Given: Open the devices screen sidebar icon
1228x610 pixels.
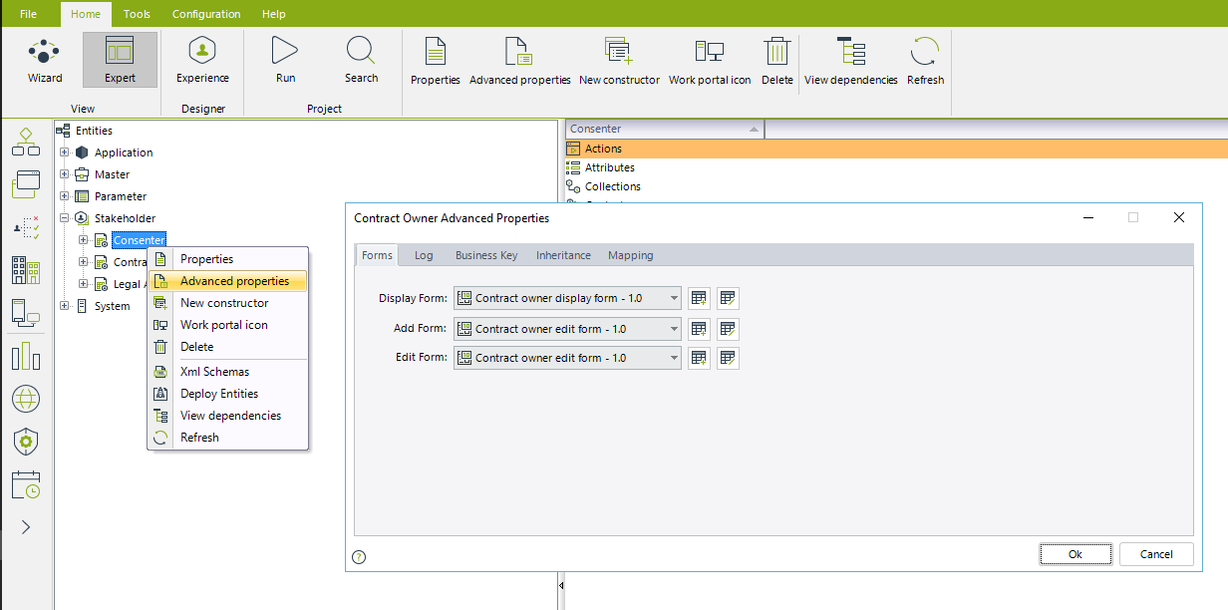Looking at the screenshot, I should pos(26,313).
